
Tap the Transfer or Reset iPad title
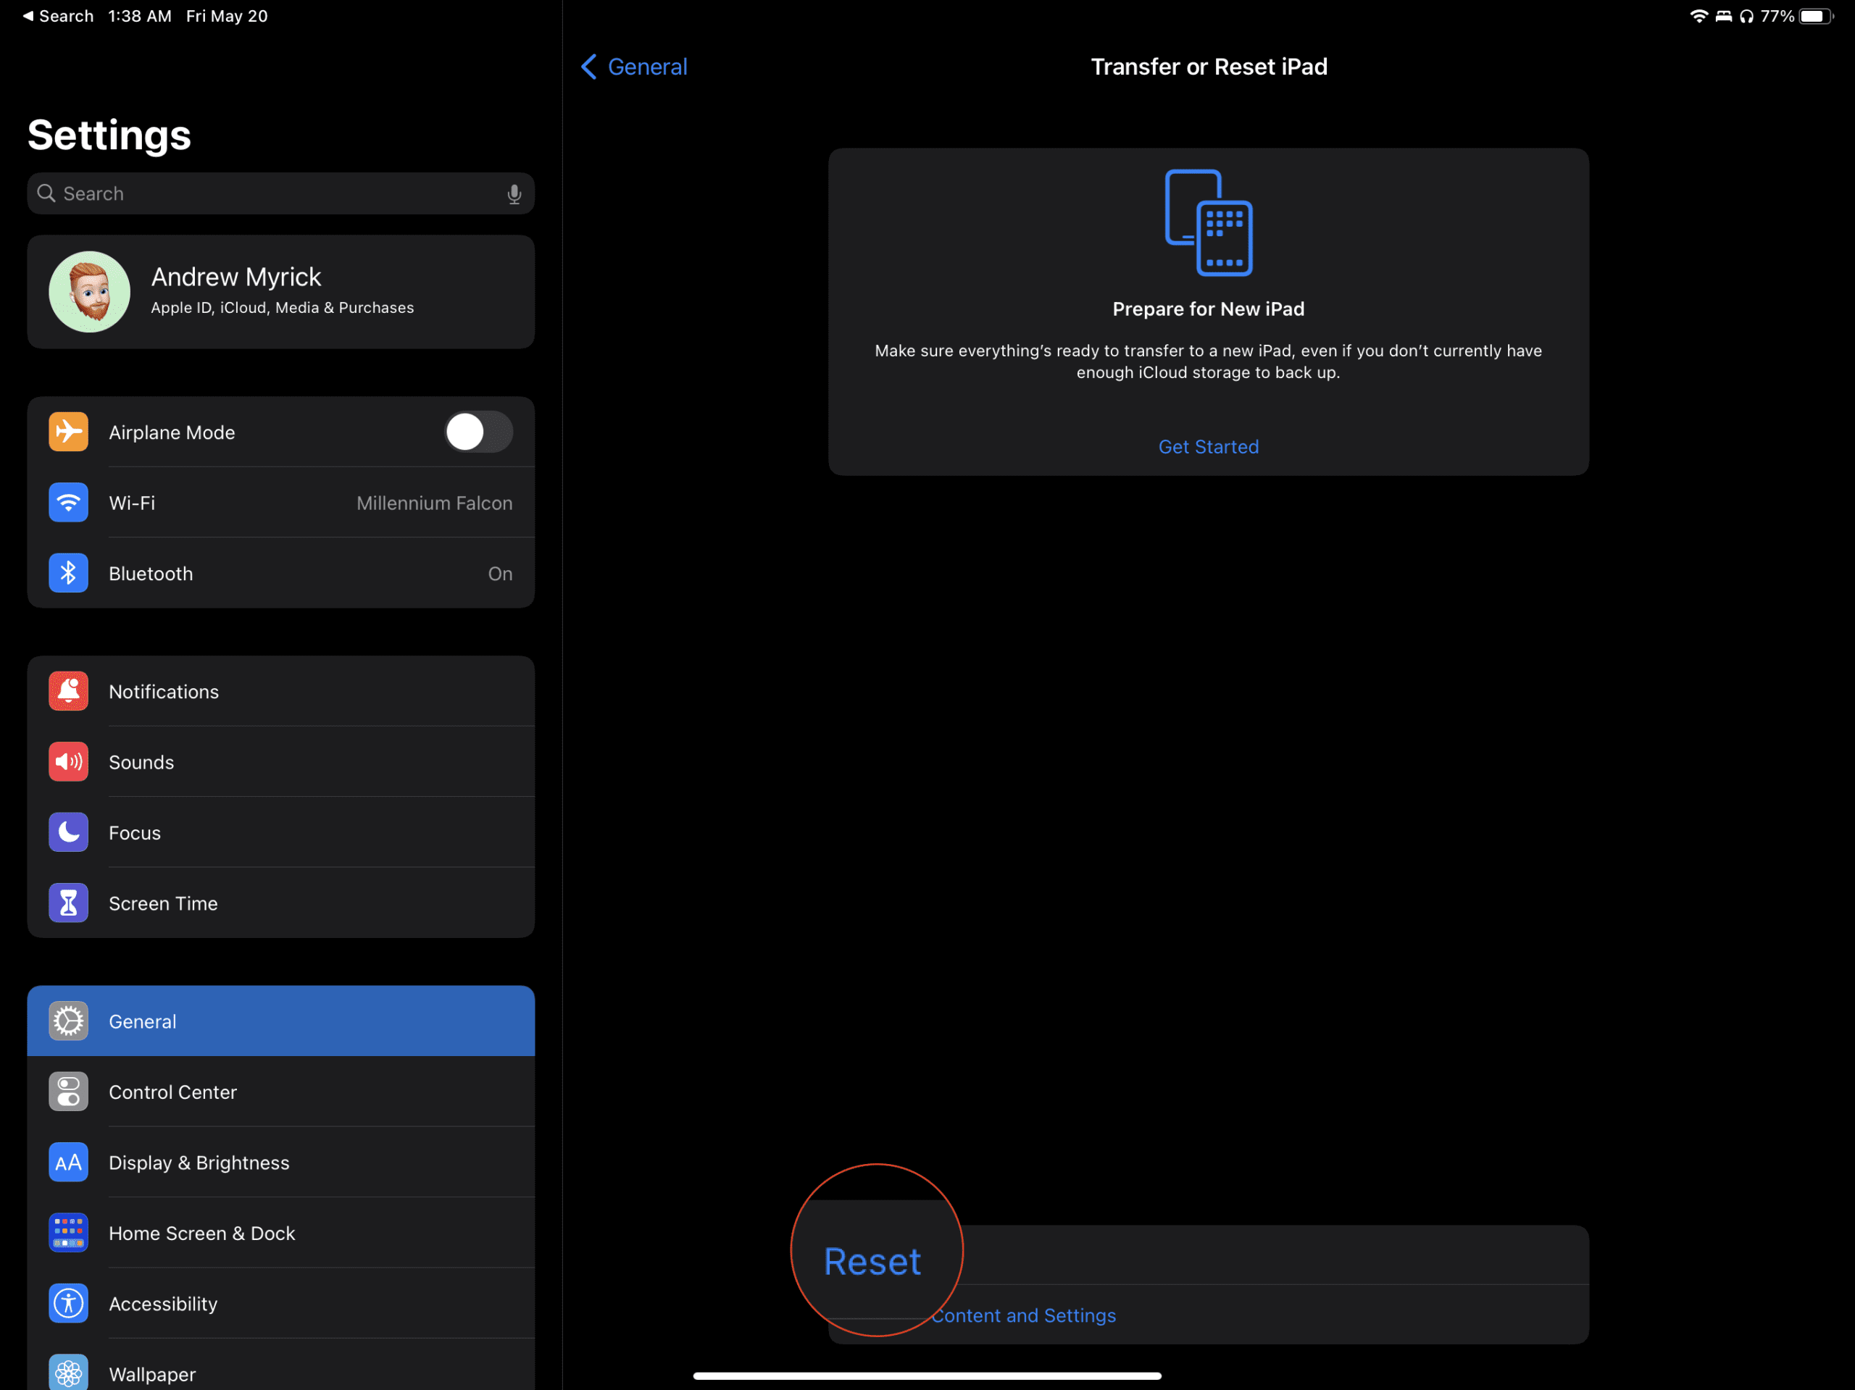1209,66
